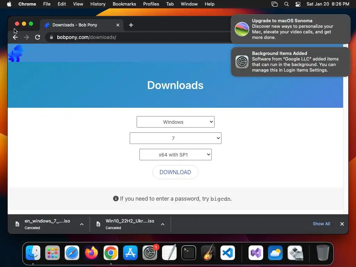The width and height of the screenshot is (356, 267).
Task: Reload the bobpony.com page
Action: point(38,37)
